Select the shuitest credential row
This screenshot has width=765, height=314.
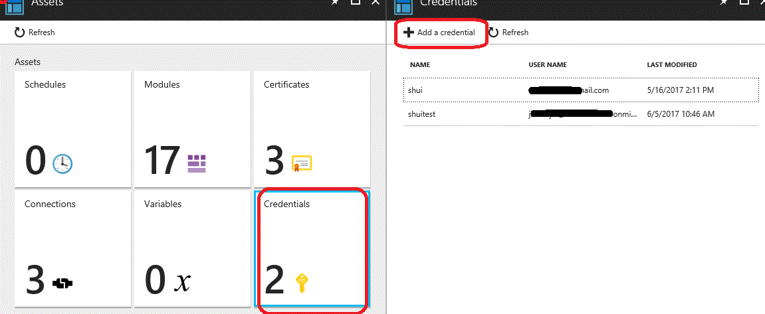tap(581, 114)
